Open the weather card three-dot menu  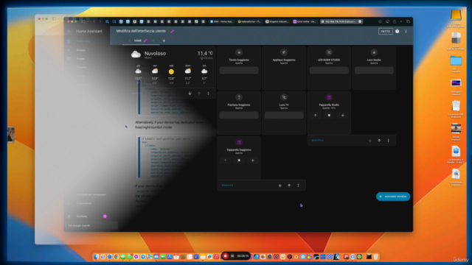click(x=208, y=93)
